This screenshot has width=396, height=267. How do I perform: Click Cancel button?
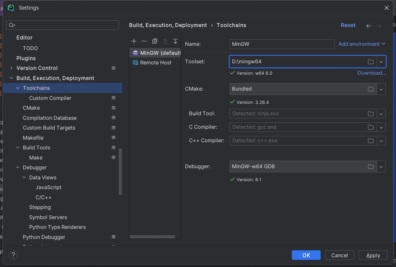pos(340,255)
